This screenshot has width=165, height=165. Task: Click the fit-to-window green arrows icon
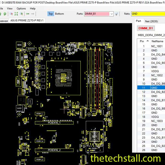pos(16,14)
